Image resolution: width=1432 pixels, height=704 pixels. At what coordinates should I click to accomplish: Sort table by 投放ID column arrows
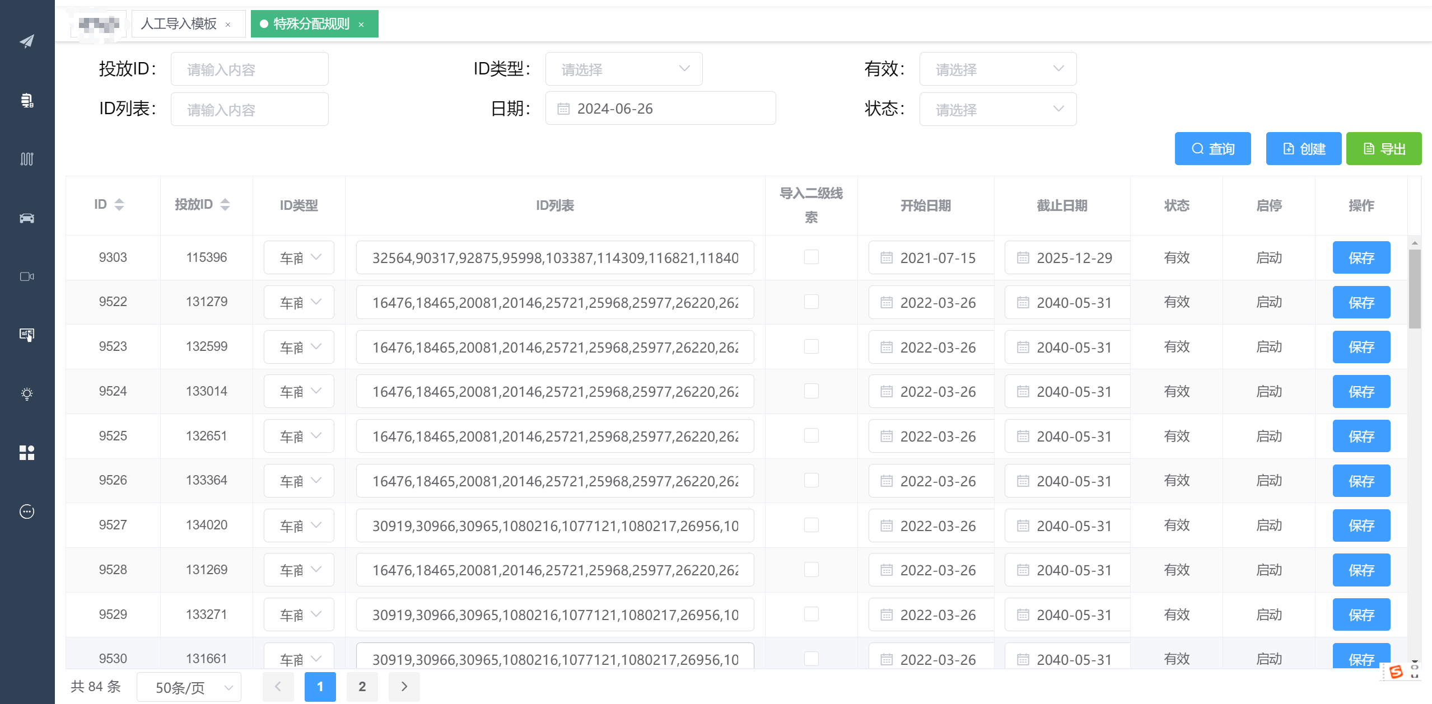[x=225, y=205]
